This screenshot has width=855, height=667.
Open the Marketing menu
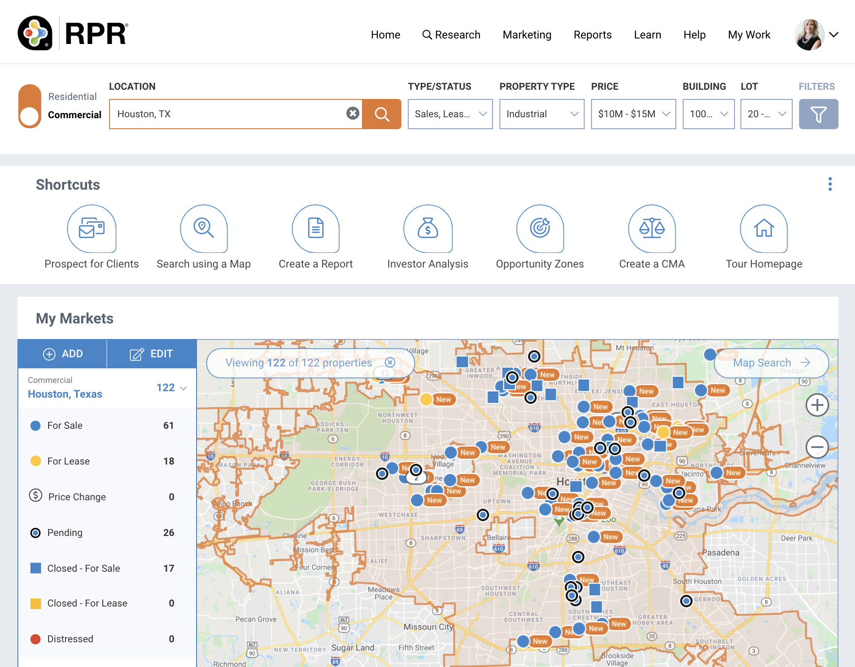coord(527,35)
